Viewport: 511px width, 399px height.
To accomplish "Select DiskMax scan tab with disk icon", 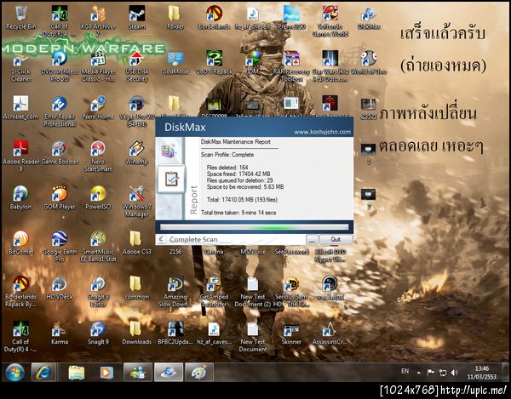I will 169,151.
